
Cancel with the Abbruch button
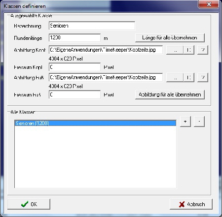[x=191, y=204]
